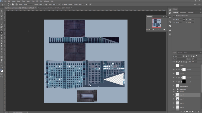Hide the Curves 1 layer
202x113 pixels.
(x=174, y=78)
